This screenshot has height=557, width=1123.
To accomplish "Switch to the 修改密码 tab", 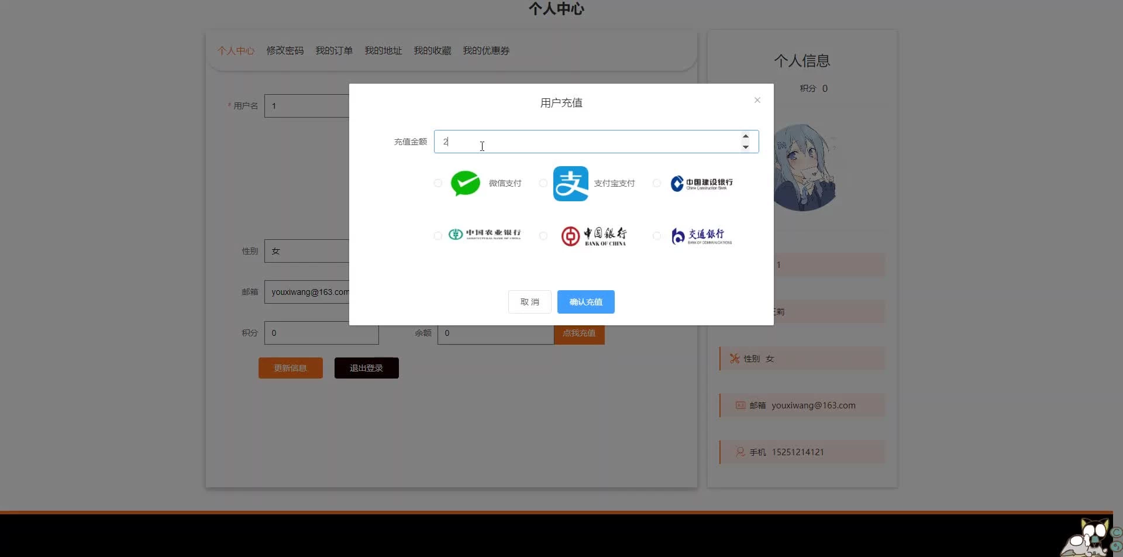I will (285, 51).
